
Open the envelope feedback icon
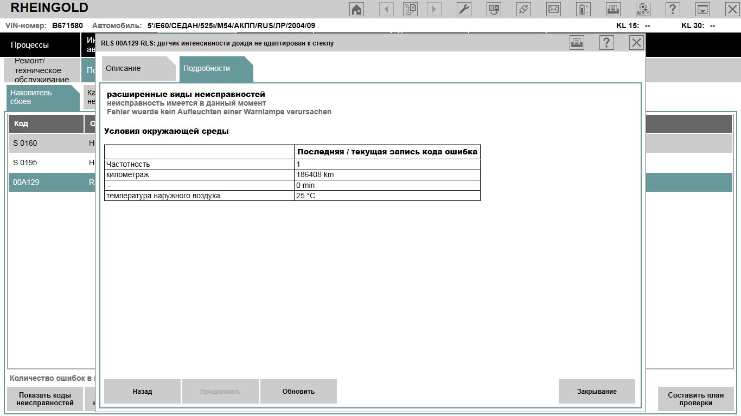(x=553, y=9)
